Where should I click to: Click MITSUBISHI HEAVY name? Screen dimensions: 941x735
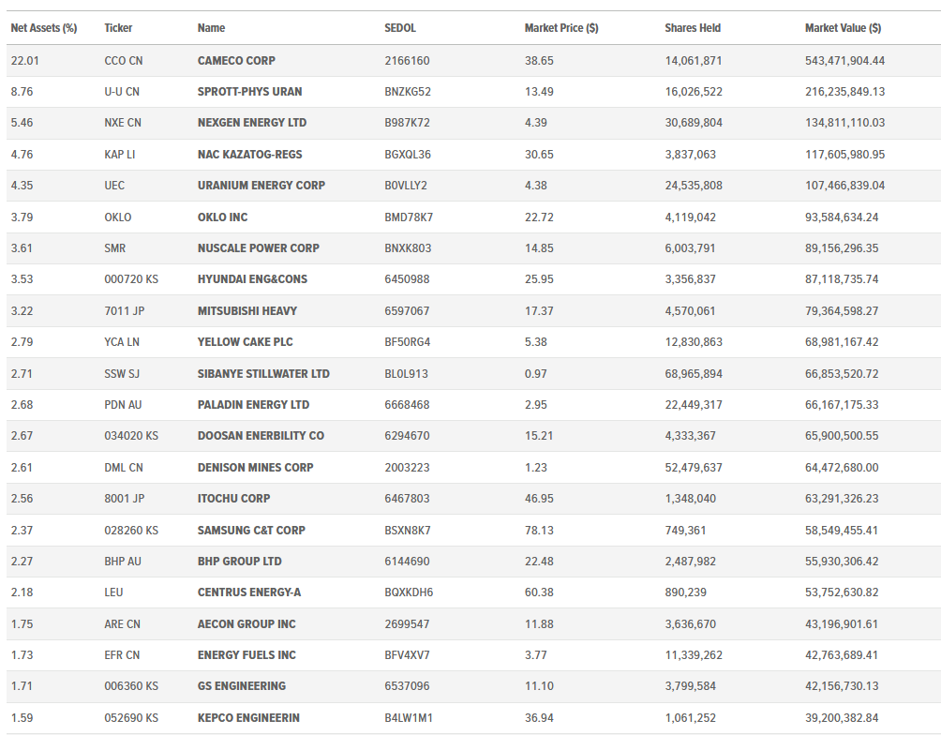point(247,311)
